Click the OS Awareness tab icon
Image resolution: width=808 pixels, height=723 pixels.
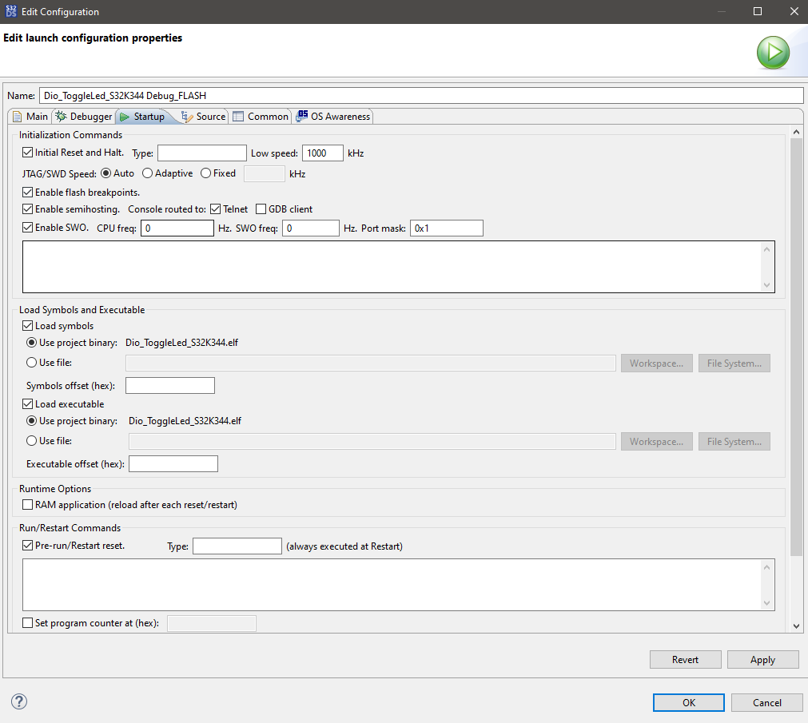[303, 116]
